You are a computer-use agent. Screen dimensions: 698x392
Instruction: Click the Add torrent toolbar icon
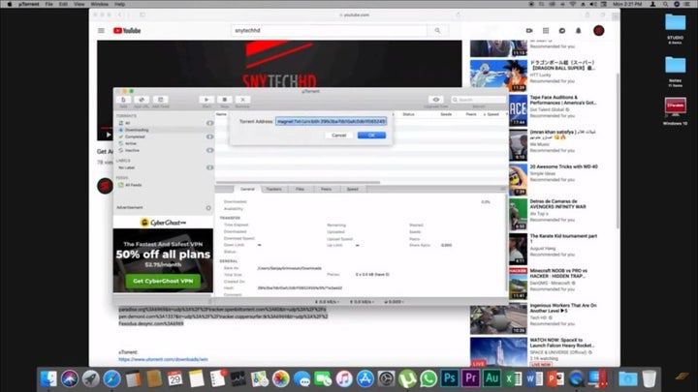(x=124, y=100)
